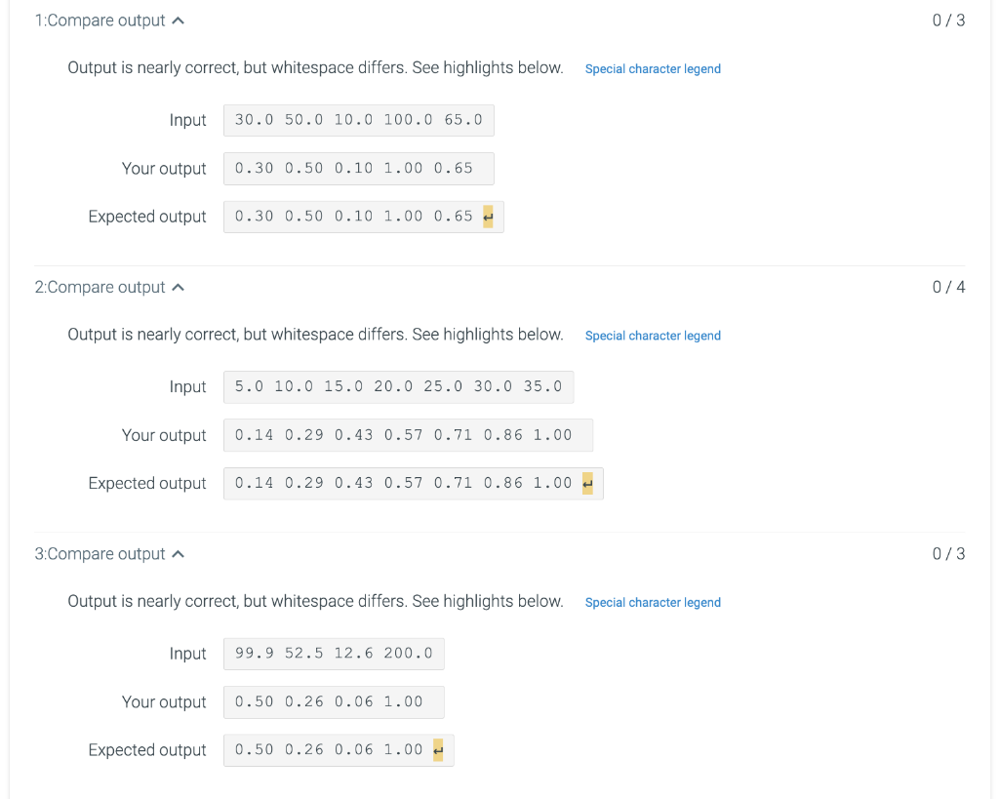This screenshot has height=799, width=999.
Task: Click the "0 / 4" score for test 2
Action: click(947, 286)
